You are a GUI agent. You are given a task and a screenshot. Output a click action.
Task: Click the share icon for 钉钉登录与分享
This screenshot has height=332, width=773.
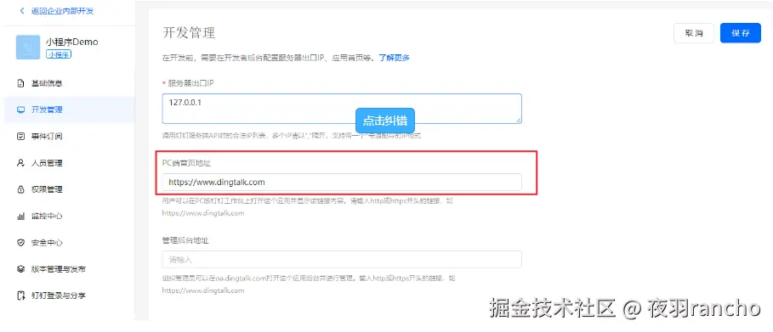(20, 295)
